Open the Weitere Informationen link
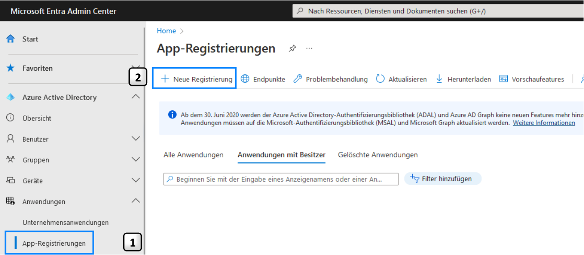 [544, 123]
